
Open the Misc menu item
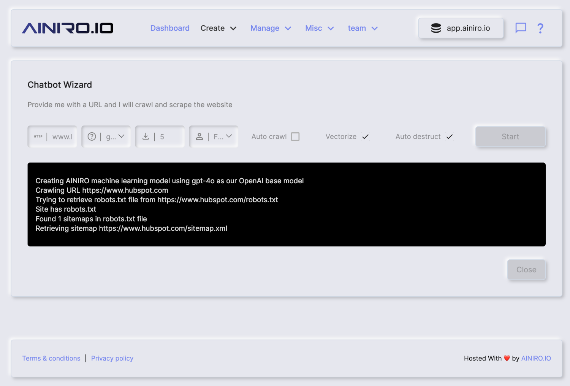[313, 28]
